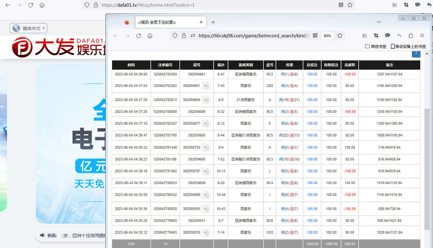Click the shield icon beside the 66cxkj98.com URL
Image resolution: width=433 pixels, height=248 pixels.
[175, 36]
